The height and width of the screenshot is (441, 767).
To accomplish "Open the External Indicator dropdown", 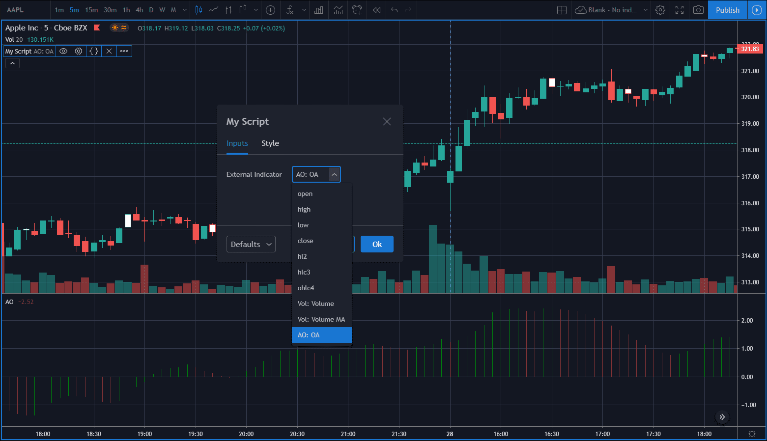I will coord(316,174).
